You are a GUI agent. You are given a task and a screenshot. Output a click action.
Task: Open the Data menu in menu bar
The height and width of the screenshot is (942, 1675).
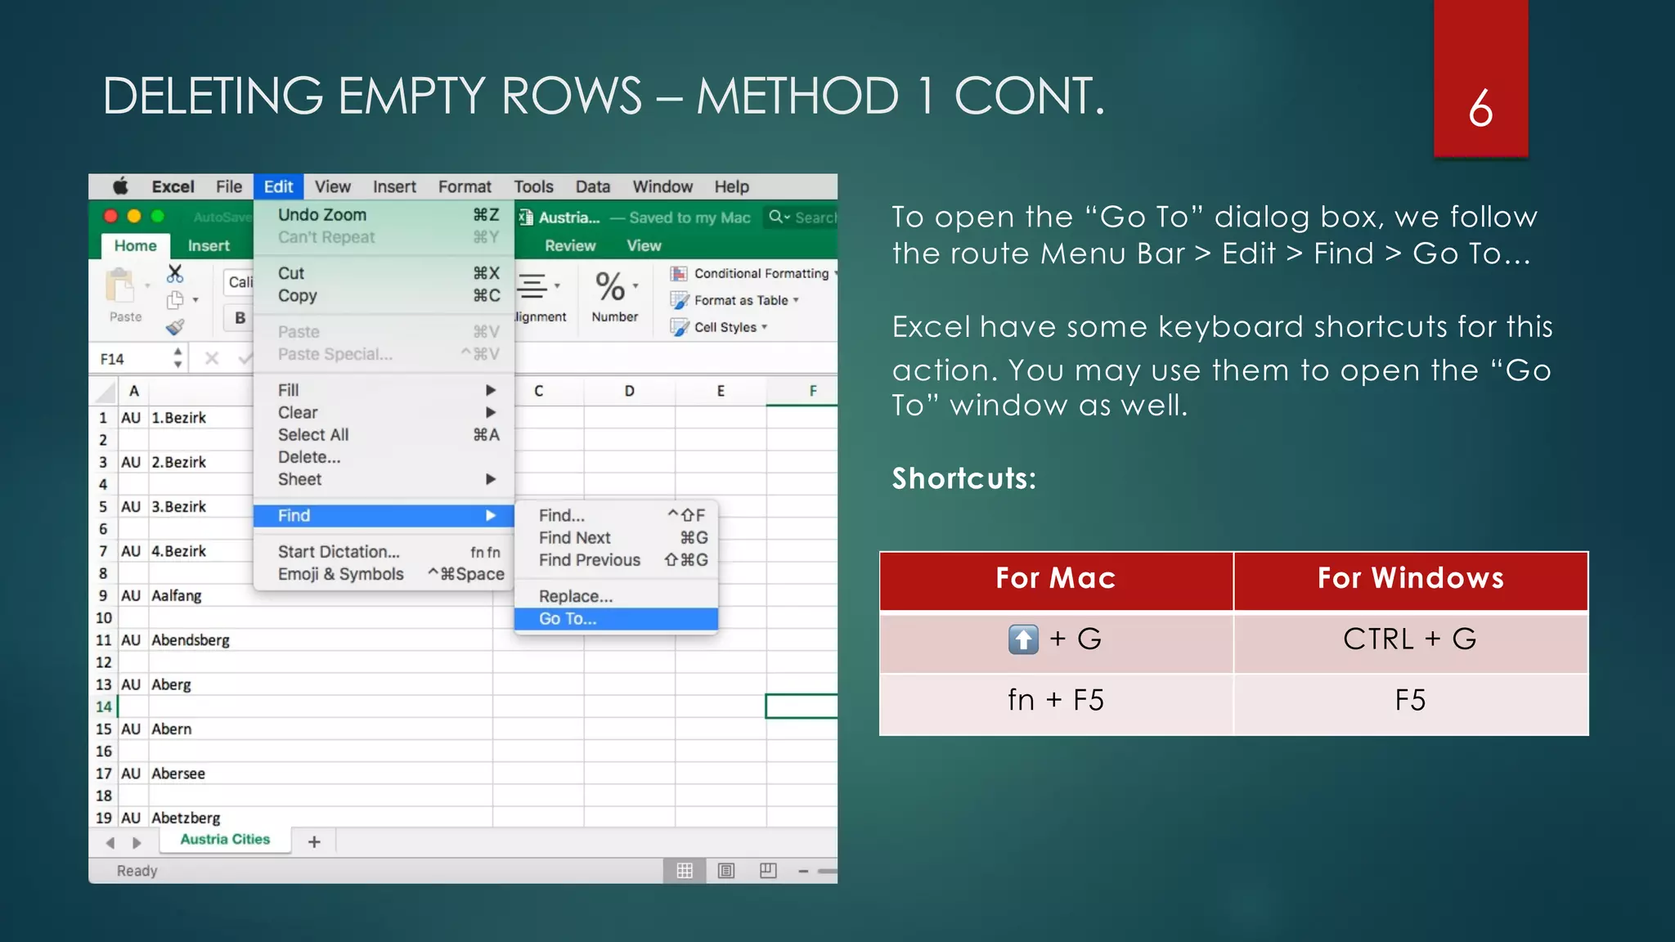pyautogui.click(x=593, y=186)
